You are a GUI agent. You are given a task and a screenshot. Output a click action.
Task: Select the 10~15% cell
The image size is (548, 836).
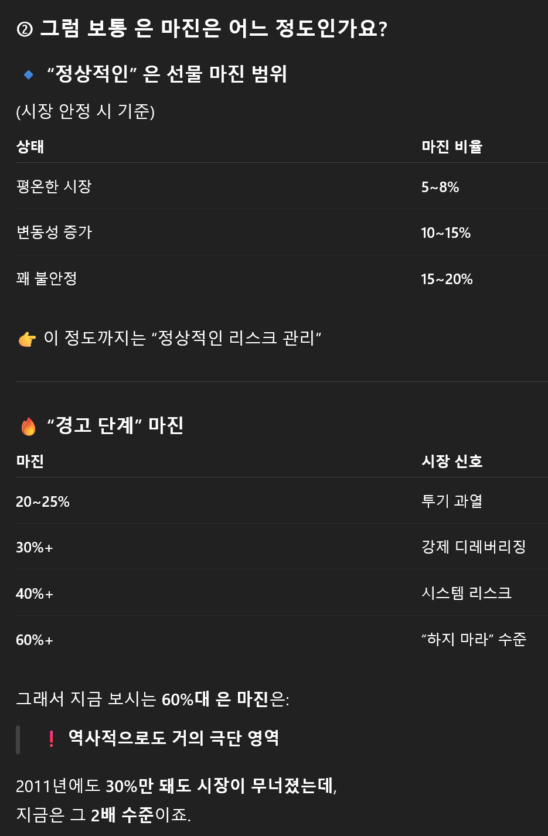445,233
